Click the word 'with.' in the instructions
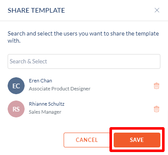The width and height of the screenshot is (168, 155). pyautogui.click(x=14, y=41)
